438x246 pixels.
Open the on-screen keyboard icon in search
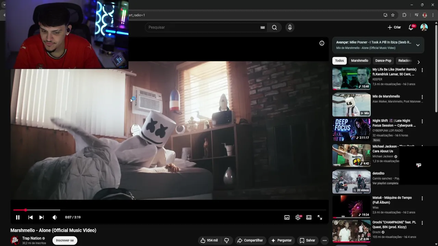pyautogui.click(x=262, y=27)
